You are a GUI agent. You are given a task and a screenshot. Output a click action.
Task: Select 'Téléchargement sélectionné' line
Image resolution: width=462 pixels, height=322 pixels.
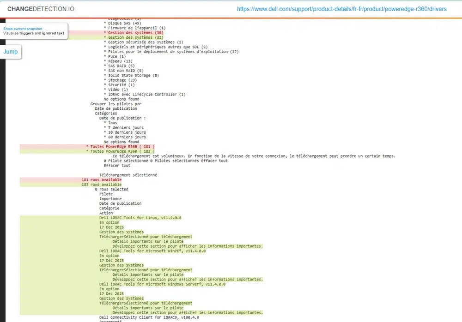click(128, 175)
